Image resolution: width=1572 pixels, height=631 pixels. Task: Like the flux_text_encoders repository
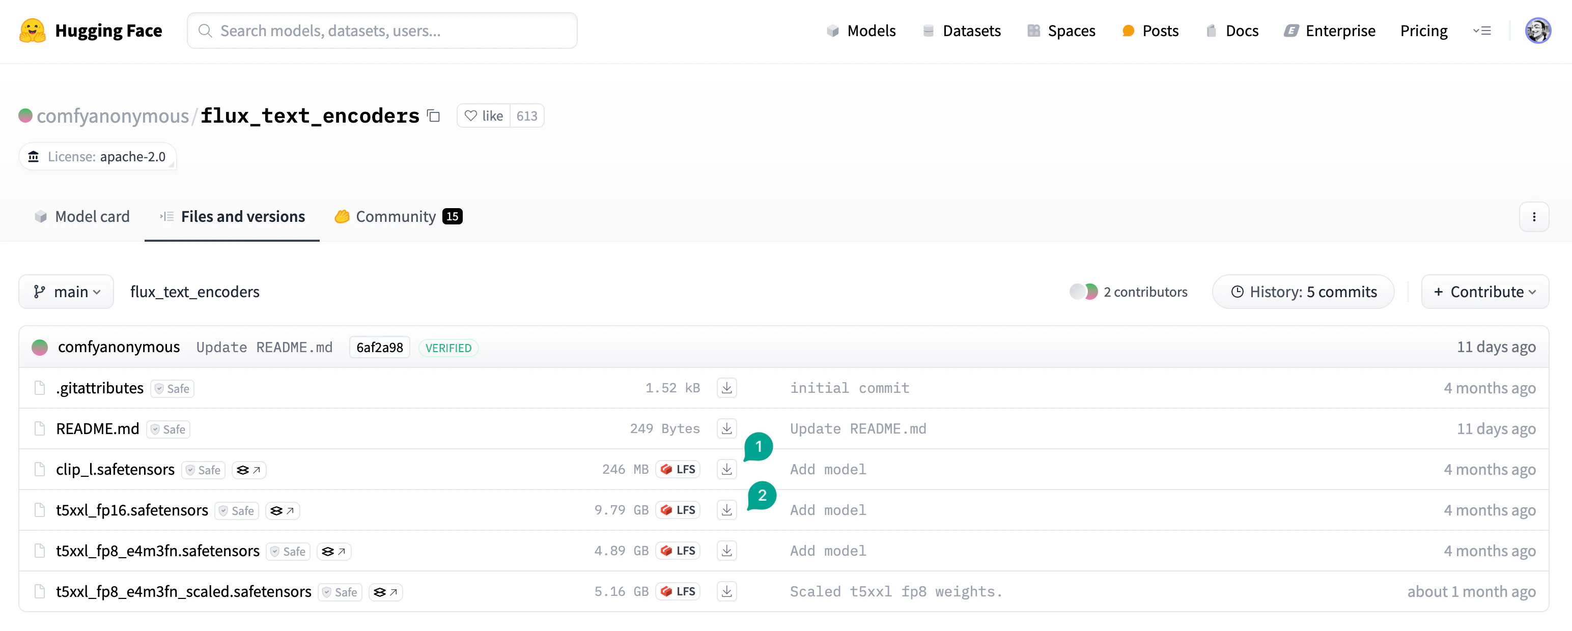484,116
